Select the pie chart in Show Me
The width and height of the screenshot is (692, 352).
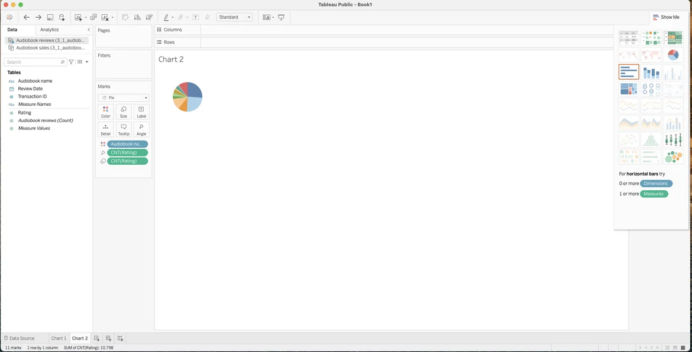pos(673,56)
